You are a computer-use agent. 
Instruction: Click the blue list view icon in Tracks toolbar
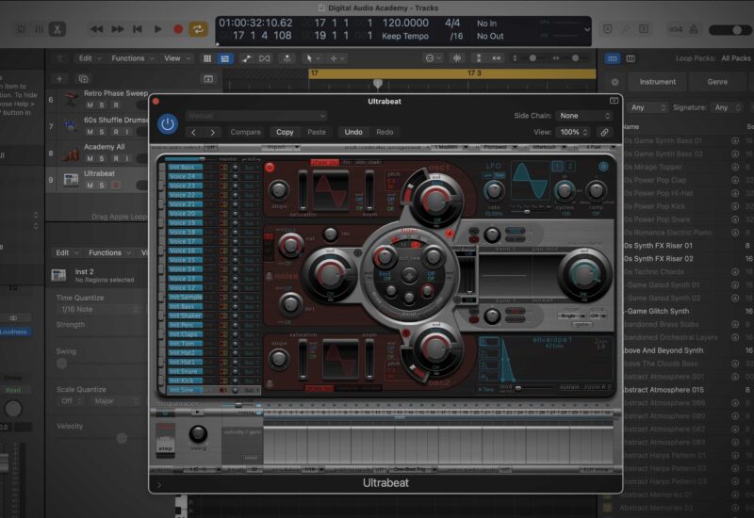224,58
